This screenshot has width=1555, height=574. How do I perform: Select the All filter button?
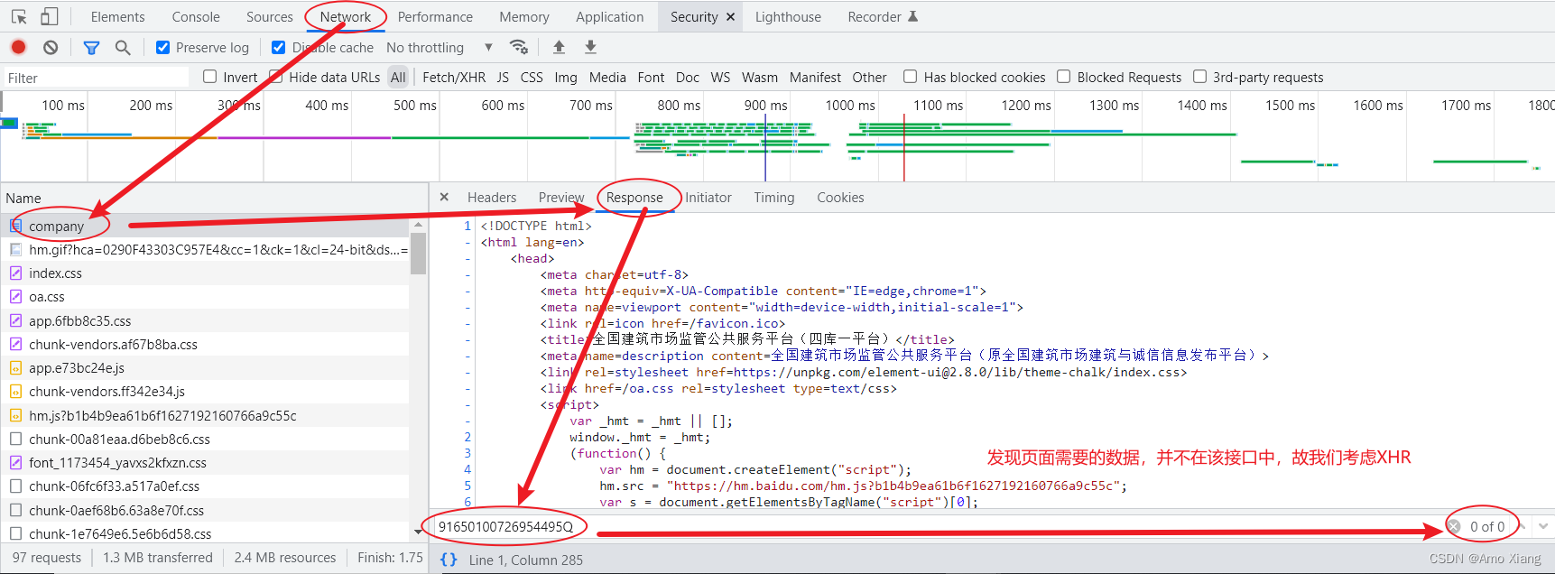click(398, 77)
